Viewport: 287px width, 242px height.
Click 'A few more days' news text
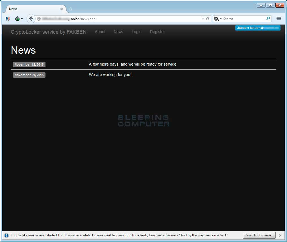132,64
